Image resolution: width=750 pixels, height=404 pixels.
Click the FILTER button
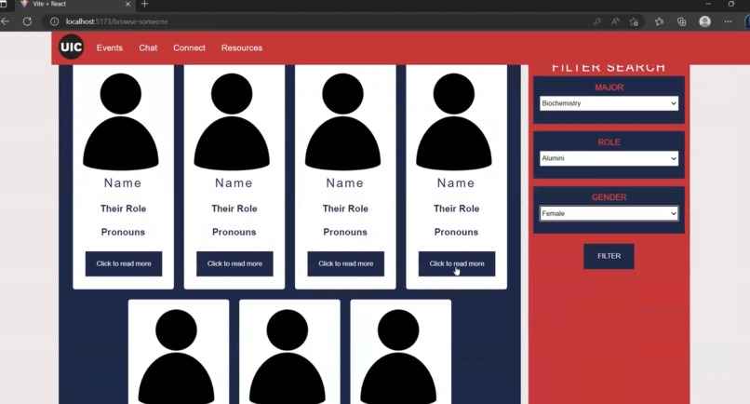pyautogui.click(x=609, y=256)
